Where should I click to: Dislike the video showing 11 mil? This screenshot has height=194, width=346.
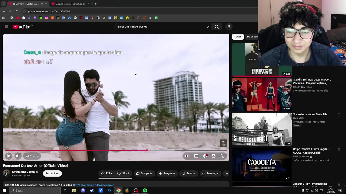coord(123,173)
